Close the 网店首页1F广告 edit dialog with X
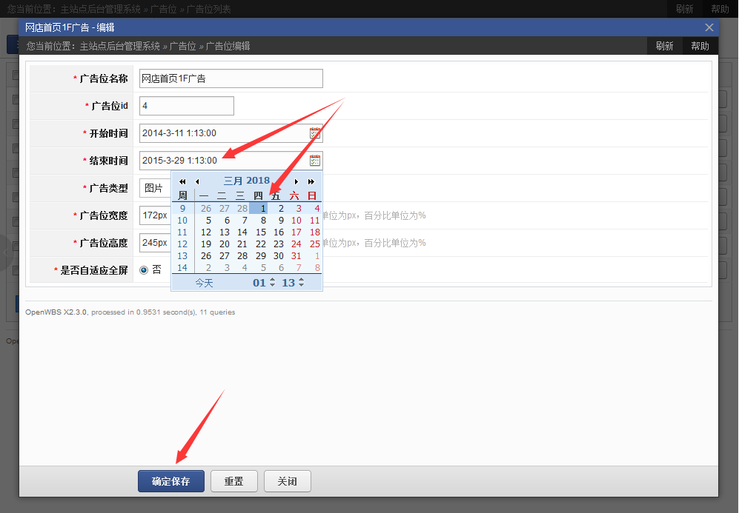 709,27
